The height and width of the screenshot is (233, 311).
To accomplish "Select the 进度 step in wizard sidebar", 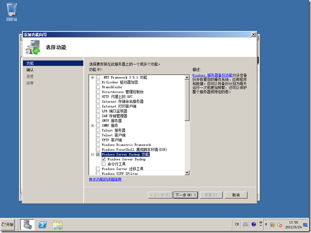I will [30, 77].
